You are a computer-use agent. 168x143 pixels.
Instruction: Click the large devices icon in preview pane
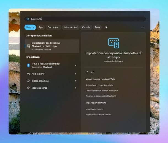pyautogui.click(x=113, y=43)
